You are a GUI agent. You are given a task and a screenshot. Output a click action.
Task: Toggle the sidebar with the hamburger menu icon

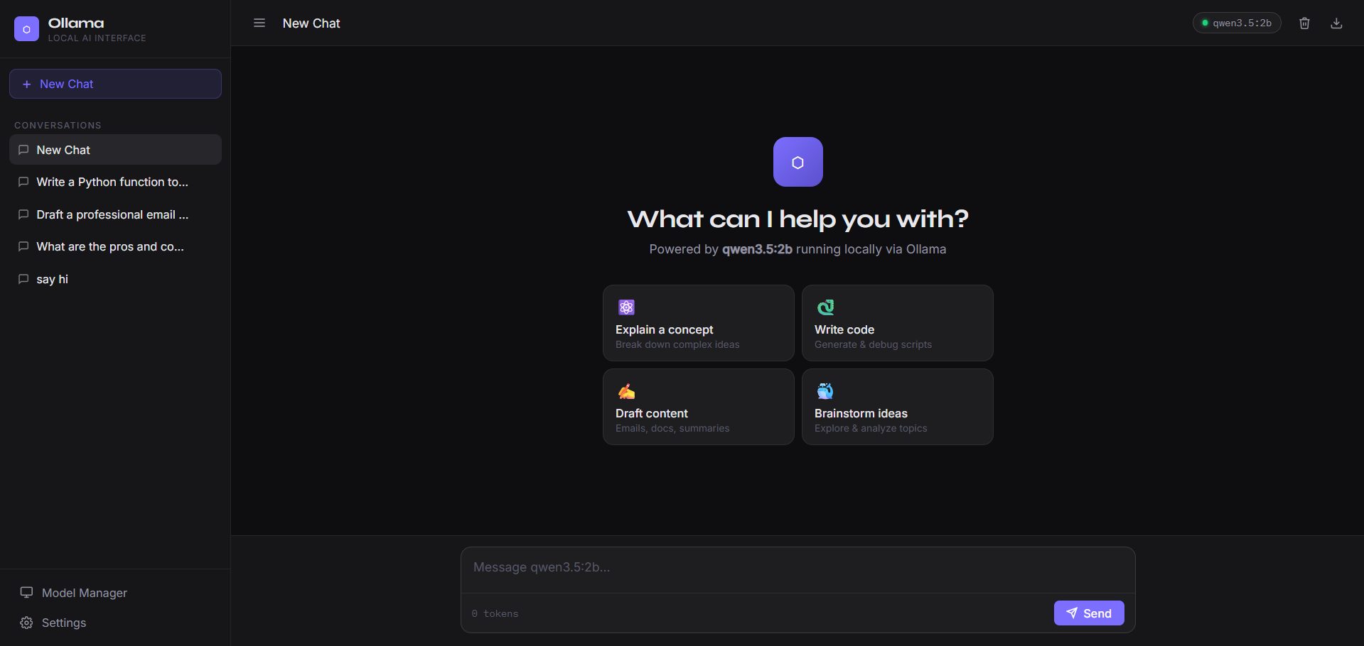pyautogui.click(x=259, y=23)
